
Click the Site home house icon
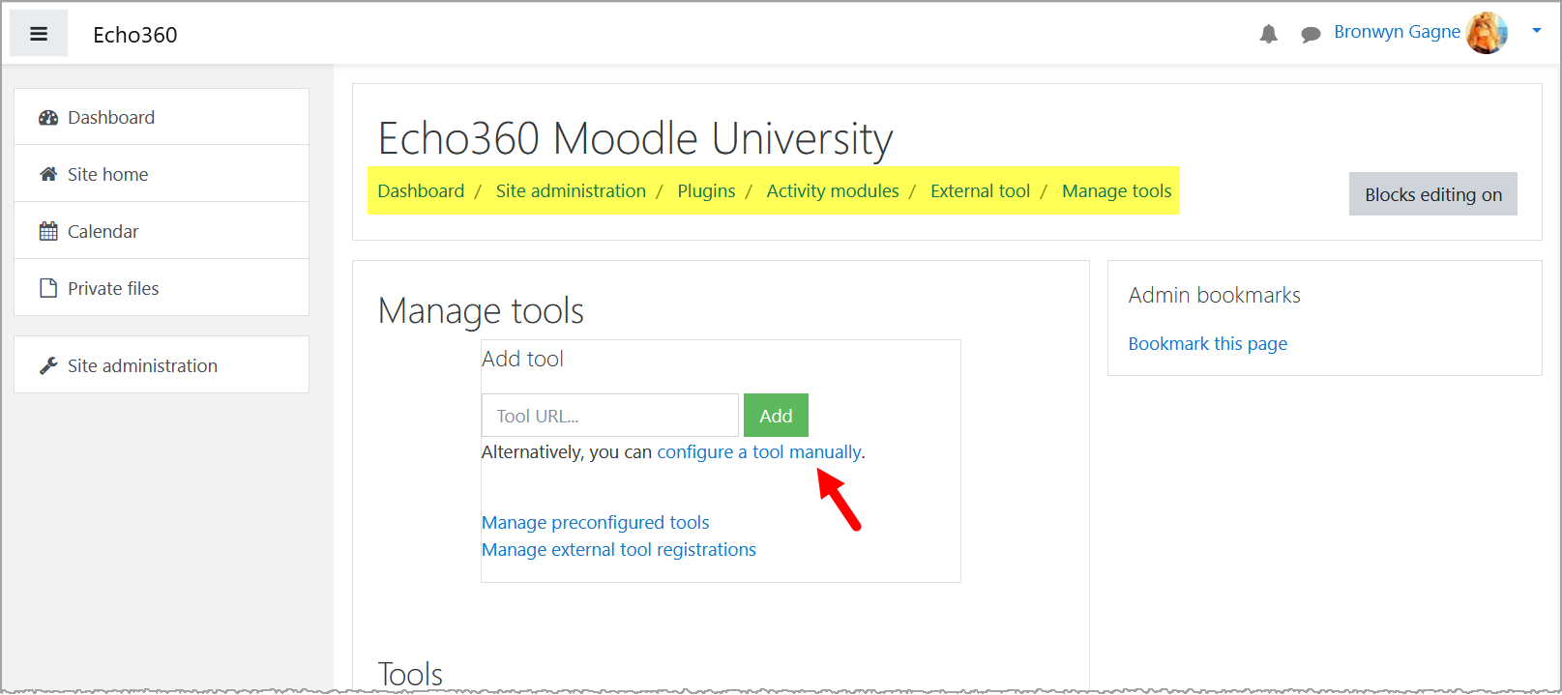pyautogui.click(x=48, y=174)
